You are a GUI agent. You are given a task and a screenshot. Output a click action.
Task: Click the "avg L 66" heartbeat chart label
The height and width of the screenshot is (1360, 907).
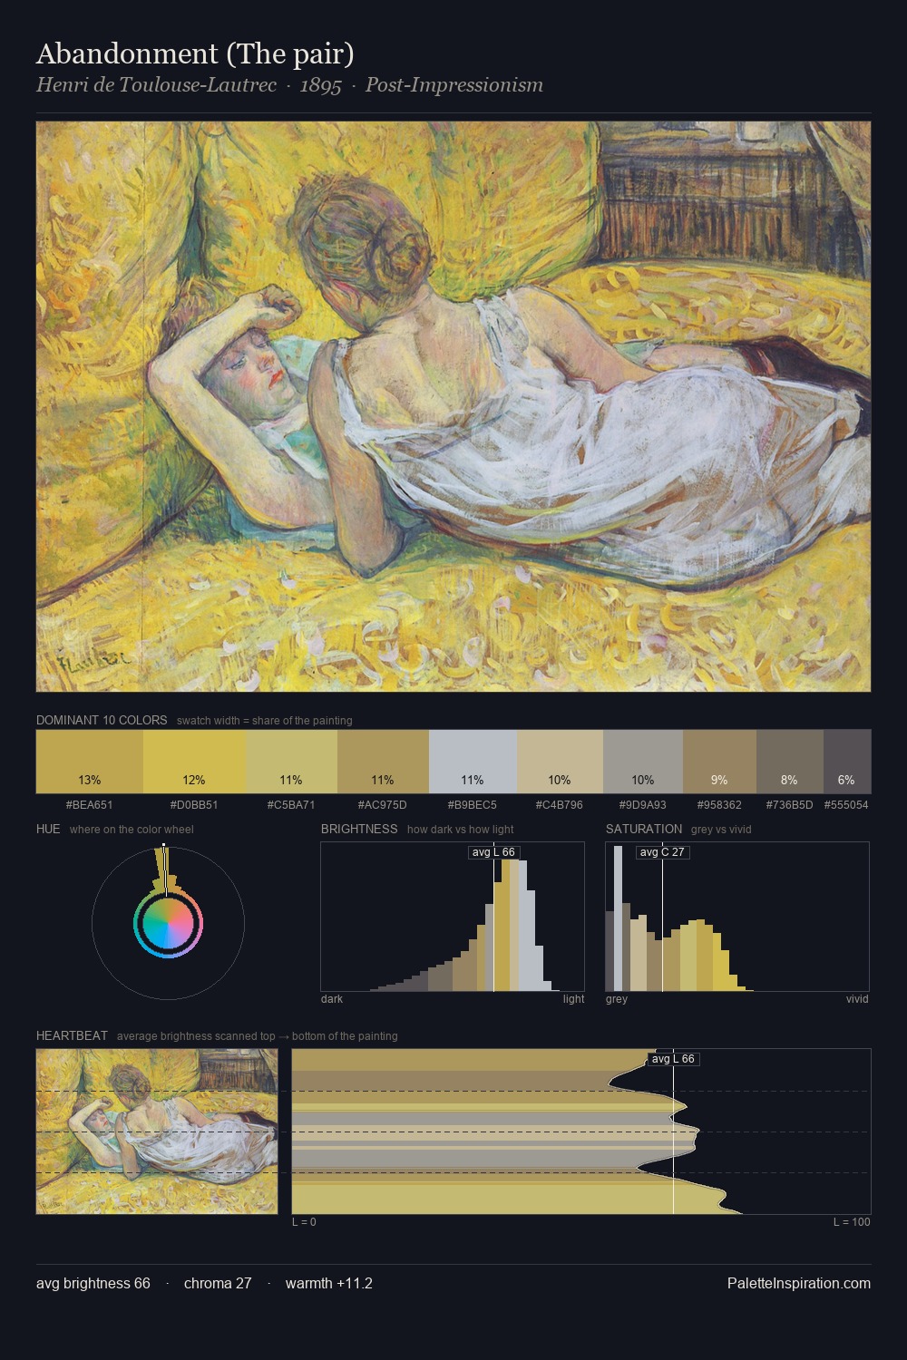click(673, 1059)
